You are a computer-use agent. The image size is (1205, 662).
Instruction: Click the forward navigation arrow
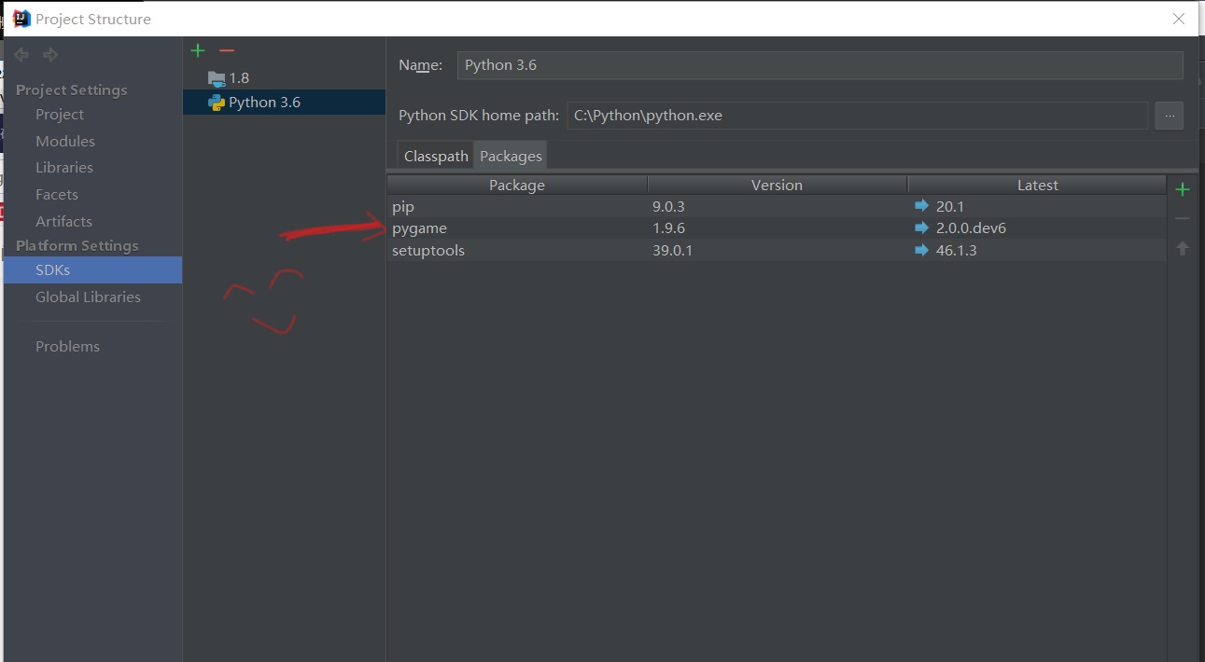49,54
